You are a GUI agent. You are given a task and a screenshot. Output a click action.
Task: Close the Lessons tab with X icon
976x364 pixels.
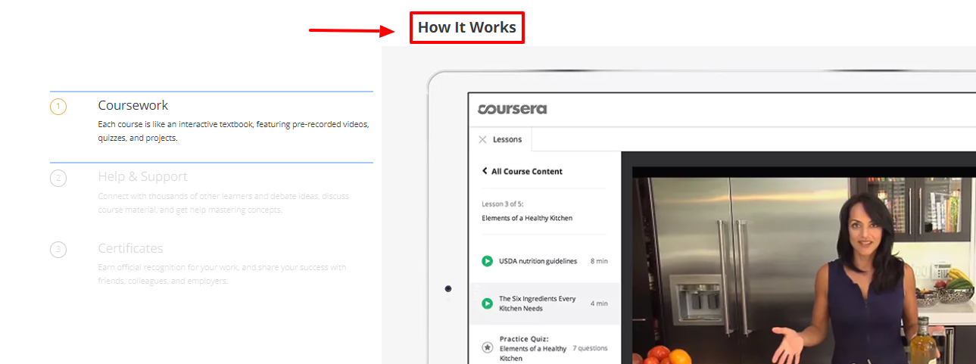482,139
